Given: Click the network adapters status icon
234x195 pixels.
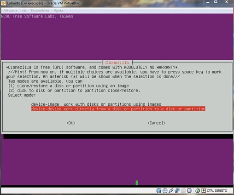Looking at the screenshot, I should point(177,191).
